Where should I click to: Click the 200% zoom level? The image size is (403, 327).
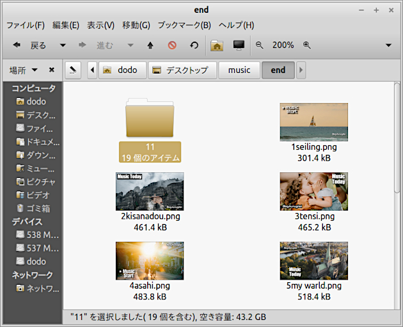[x=283, y=45]
